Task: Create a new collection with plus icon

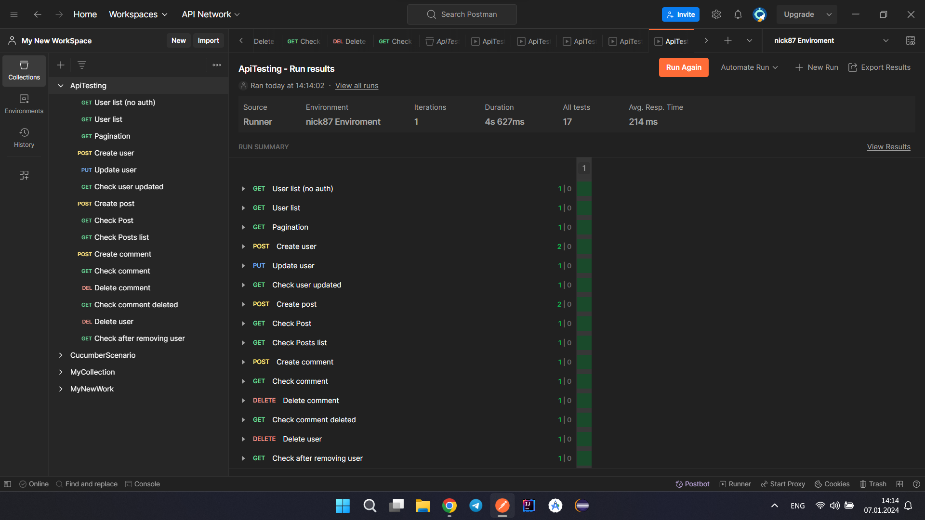Action: coord(61,65)
